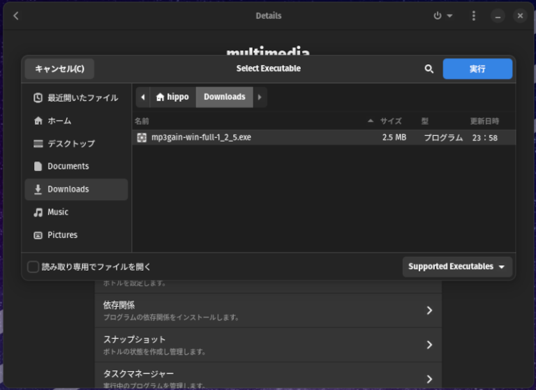The width and height of the screenshot is (536, 390).
Task: Open ホーム folder in the sidebar
Action: tap(76, 121)
